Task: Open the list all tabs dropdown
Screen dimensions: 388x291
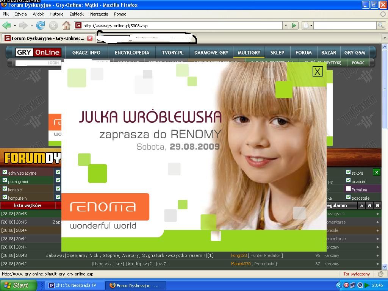Action: pyautogui.click(x=384, y=38)
